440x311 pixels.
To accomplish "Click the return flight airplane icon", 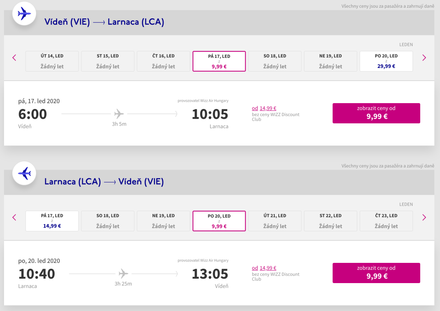I will coord(24,173).
